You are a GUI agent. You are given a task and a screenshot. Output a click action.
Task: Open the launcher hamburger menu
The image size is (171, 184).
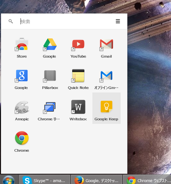(118, 21)
